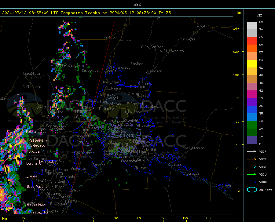
Task: Click the Capdevila map label
Action: 90,71
